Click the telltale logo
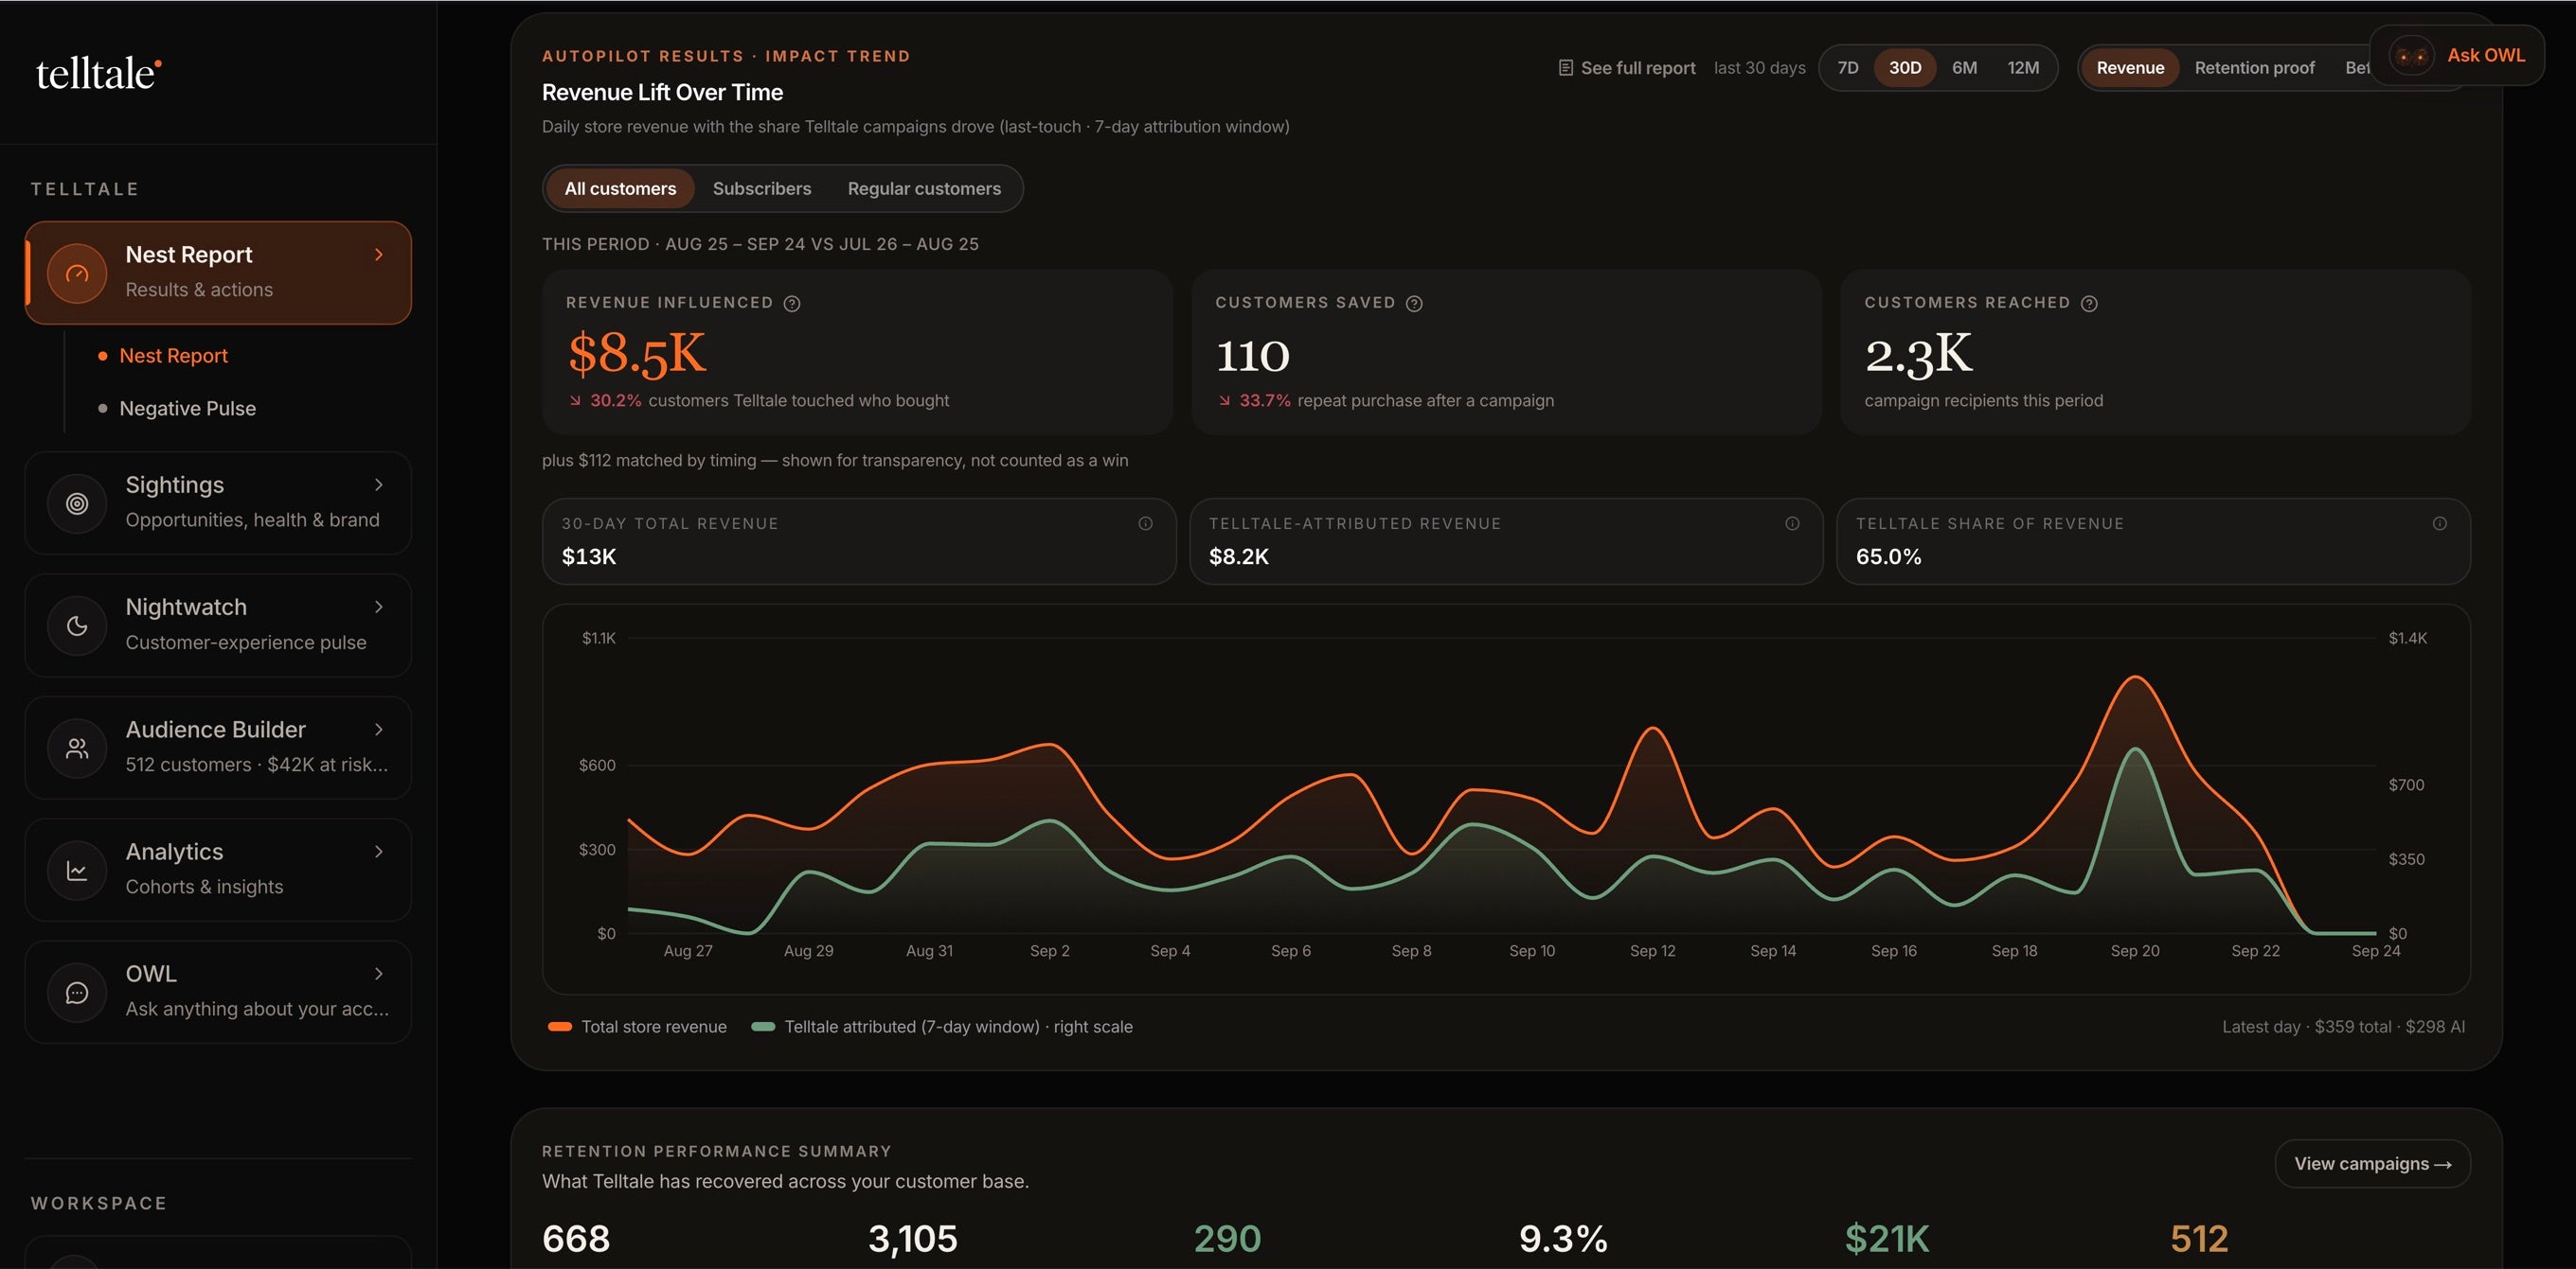The width and height of the screenshot is (2576, 1269). [x=99, y=73]
